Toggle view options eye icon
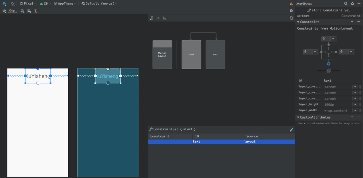 pyautogui.click(x=4, y=11)
